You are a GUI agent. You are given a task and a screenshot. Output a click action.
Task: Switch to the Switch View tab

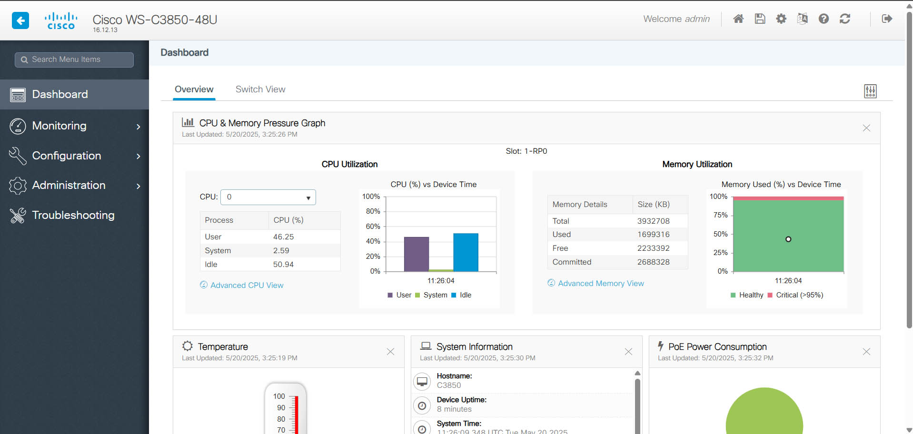(x=260, y=89)
